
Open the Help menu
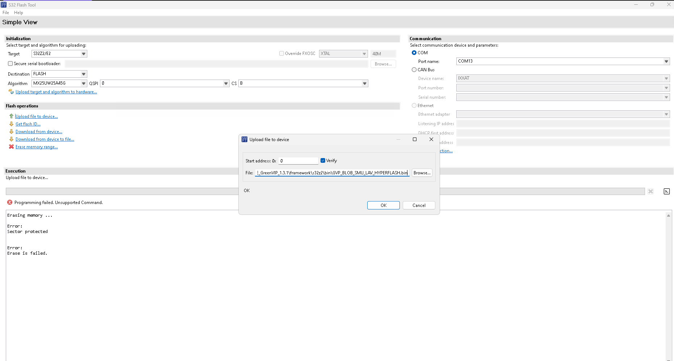[18, 13]
